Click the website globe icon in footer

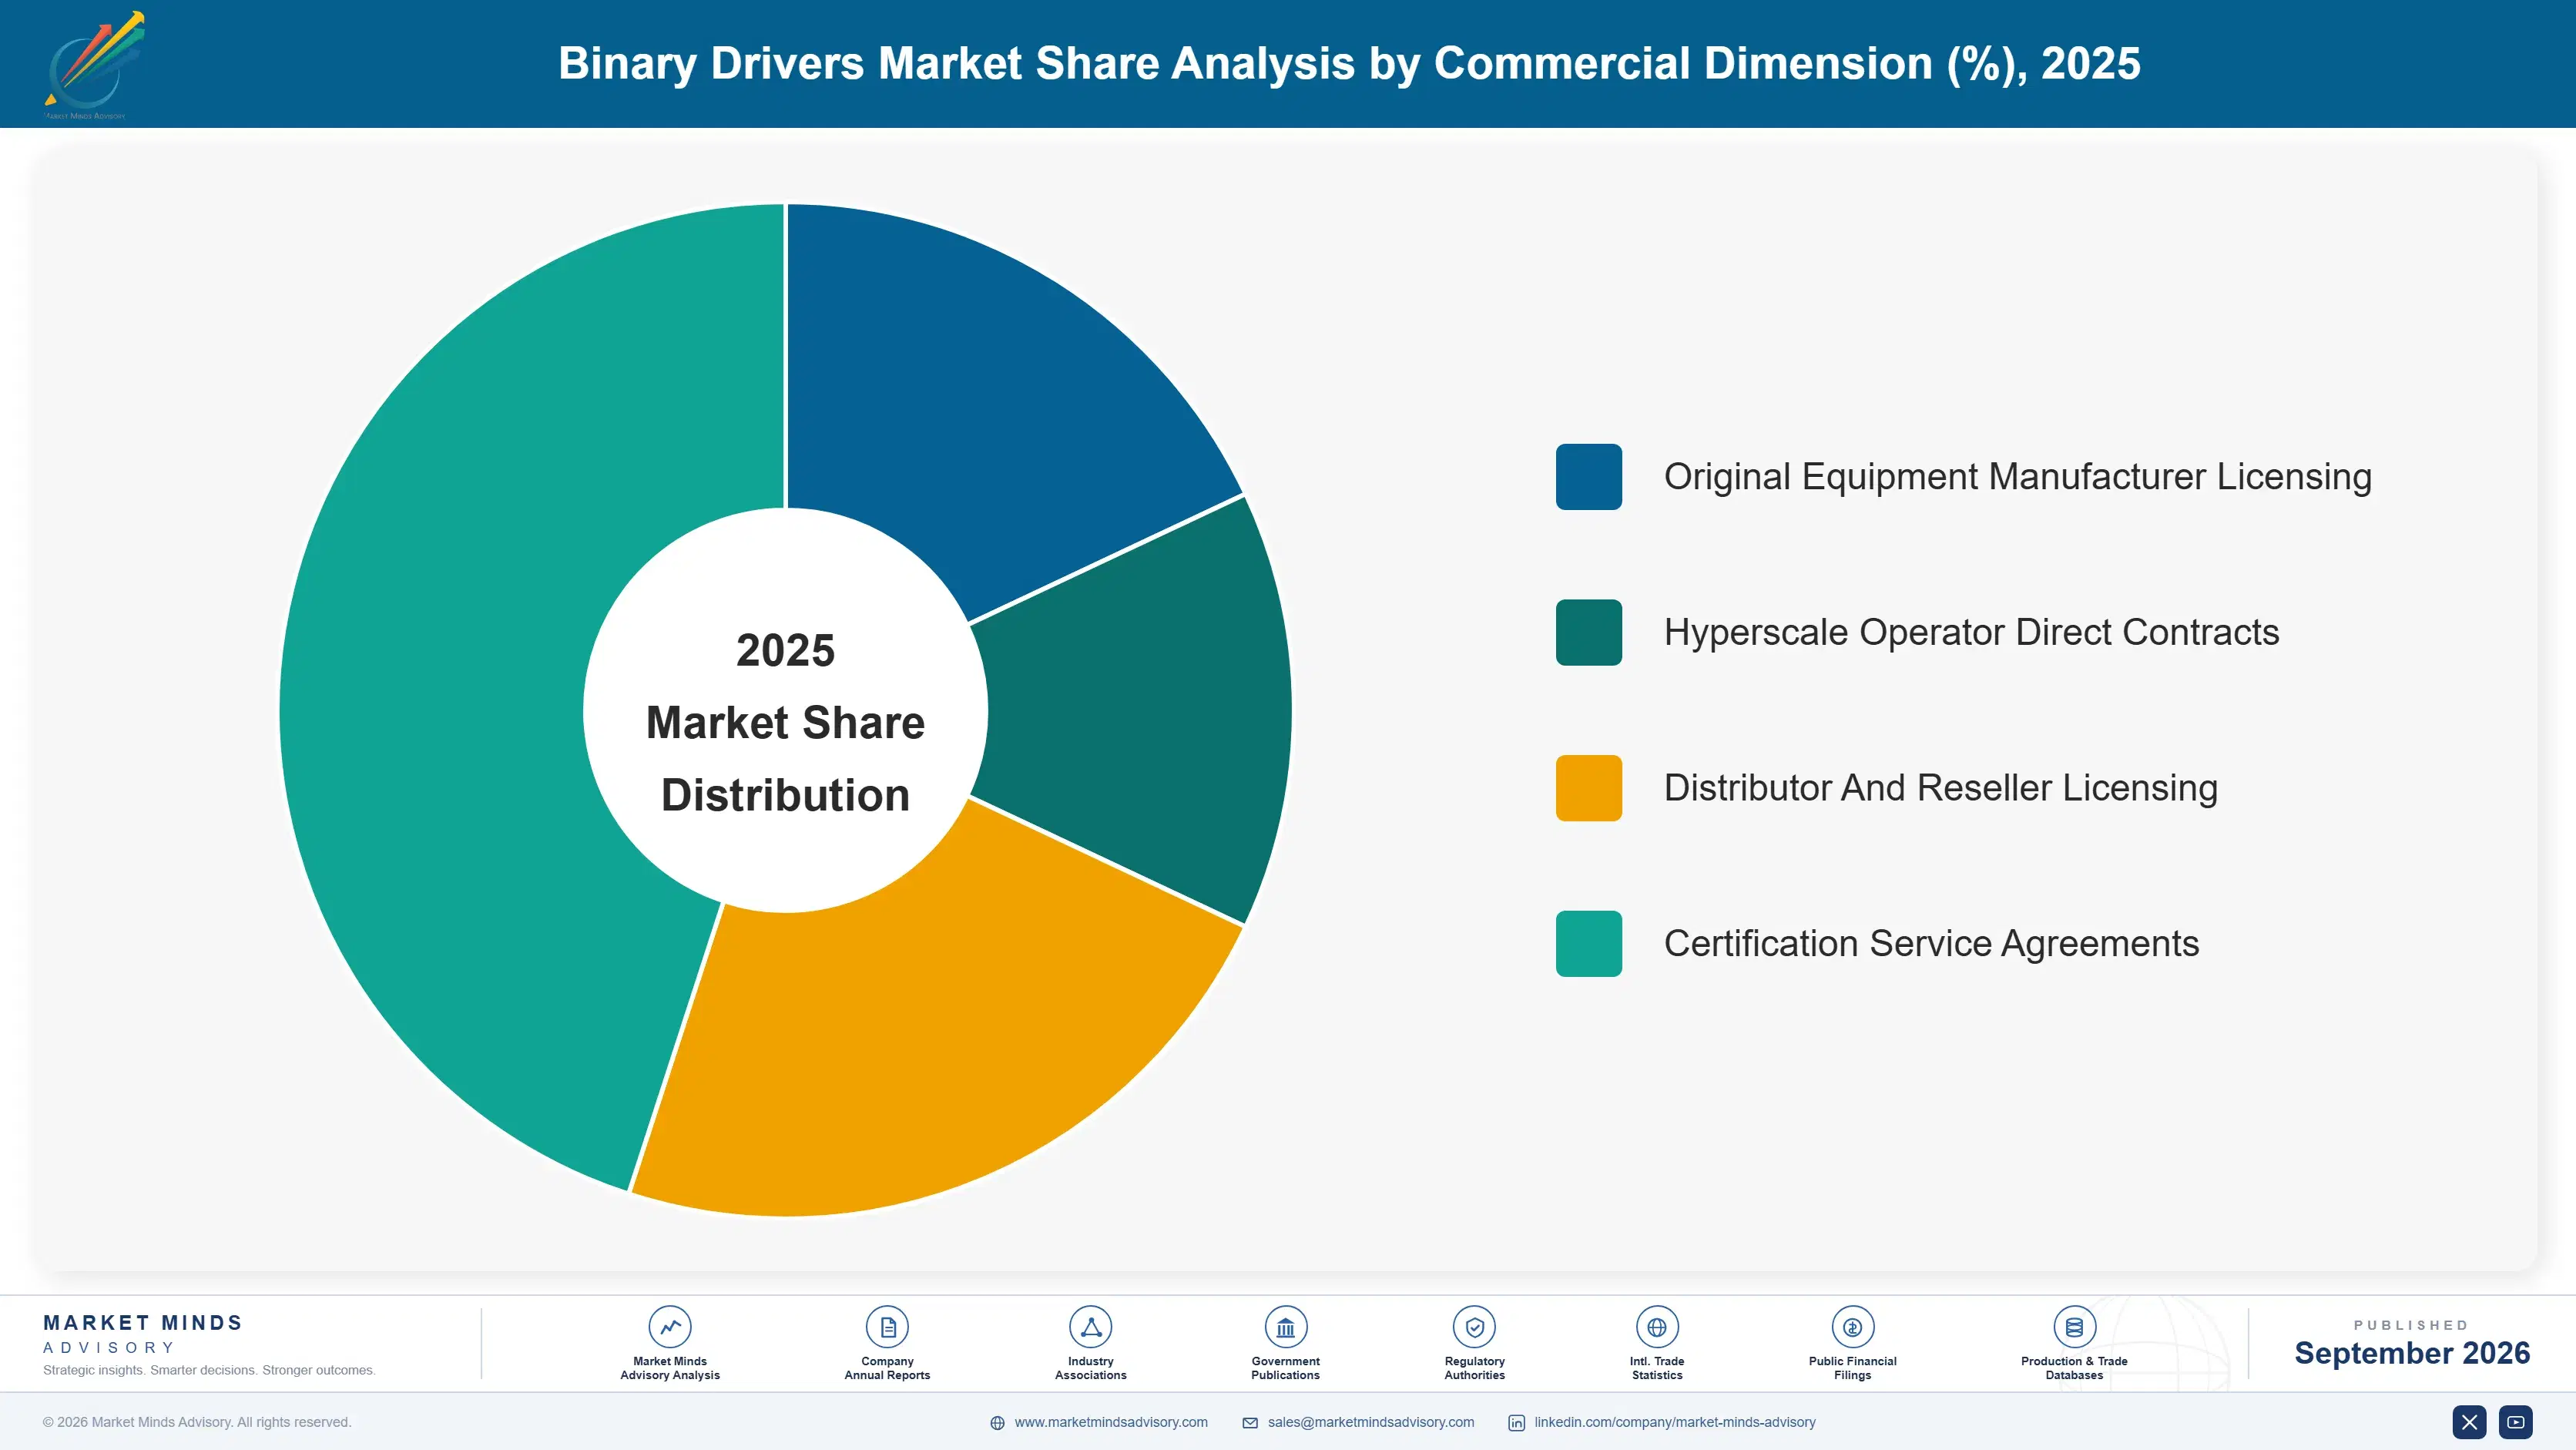997,1423
